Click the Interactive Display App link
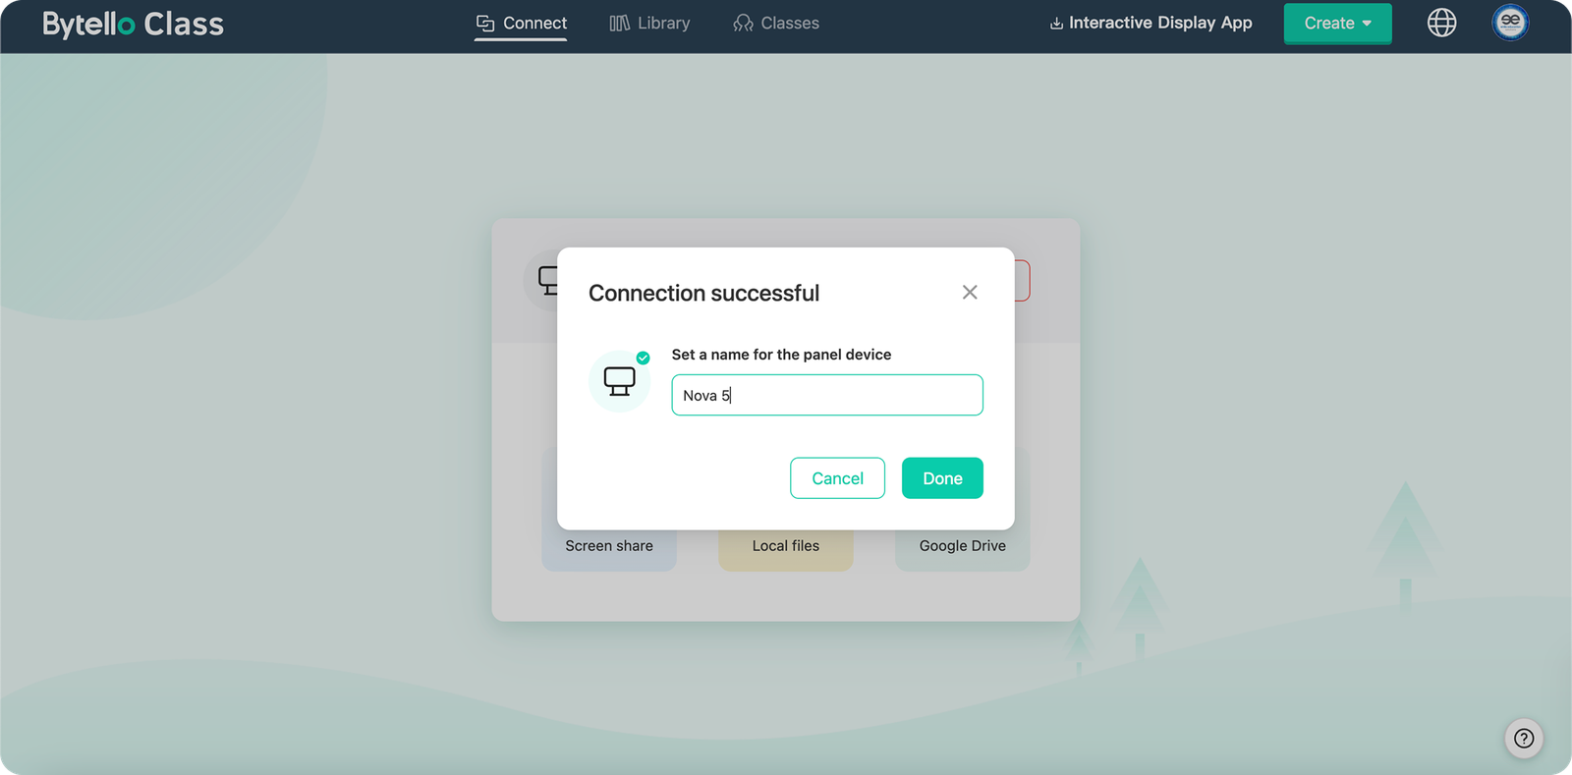 coord(1159,23)
